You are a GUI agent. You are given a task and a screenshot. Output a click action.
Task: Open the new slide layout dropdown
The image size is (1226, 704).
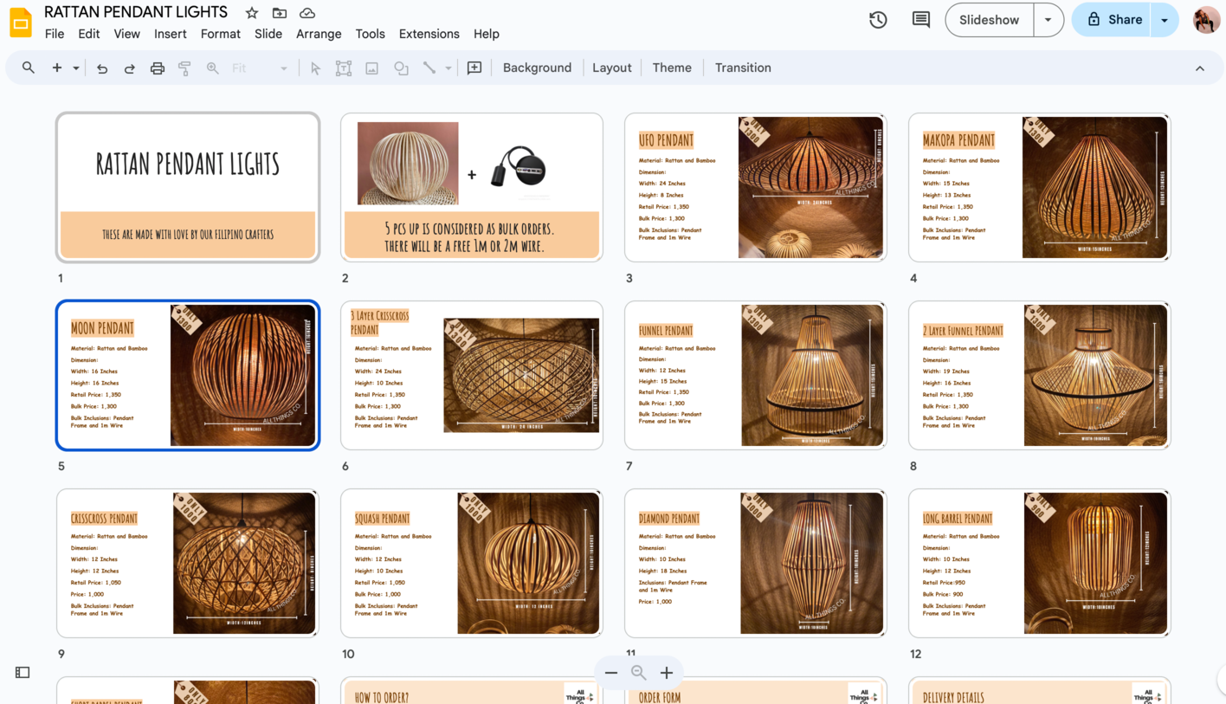(76, 68)
